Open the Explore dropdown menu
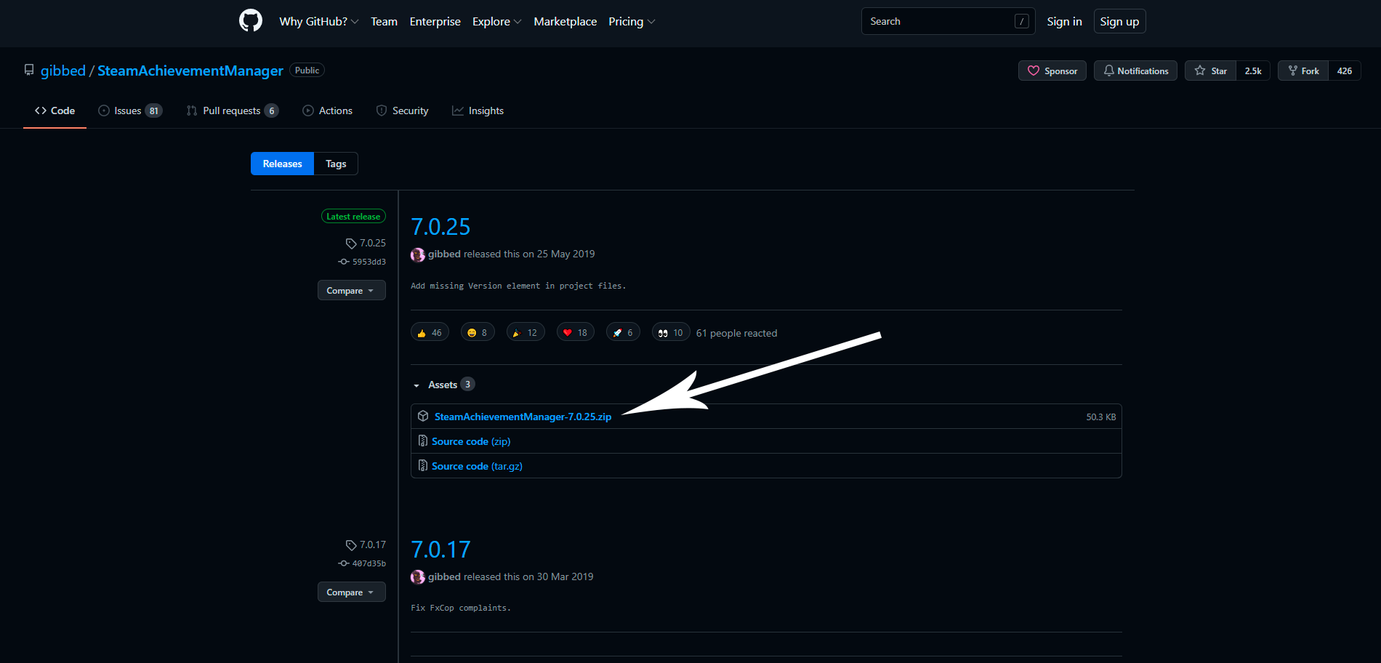This screenshot has height=663, width=1381. (x=497, y=22)
